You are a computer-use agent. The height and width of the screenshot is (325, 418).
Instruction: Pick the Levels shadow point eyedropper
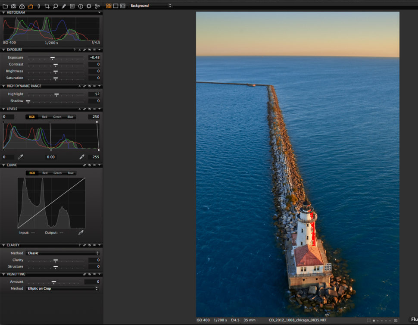(20, 157)
